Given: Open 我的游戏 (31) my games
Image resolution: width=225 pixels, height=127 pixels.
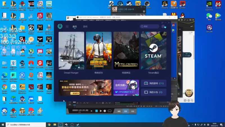Looking at the screenshot, I should click(154, 83).
